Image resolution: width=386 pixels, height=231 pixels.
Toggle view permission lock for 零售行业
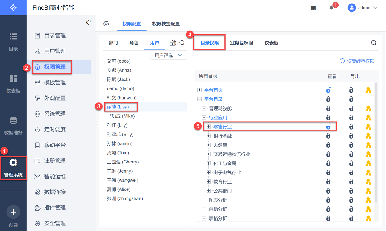[x=328, y=127]
